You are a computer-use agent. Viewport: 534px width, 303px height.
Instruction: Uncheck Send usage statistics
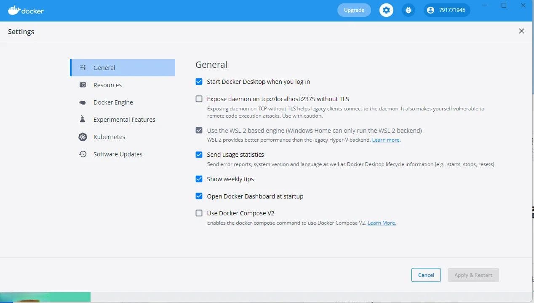199,154
